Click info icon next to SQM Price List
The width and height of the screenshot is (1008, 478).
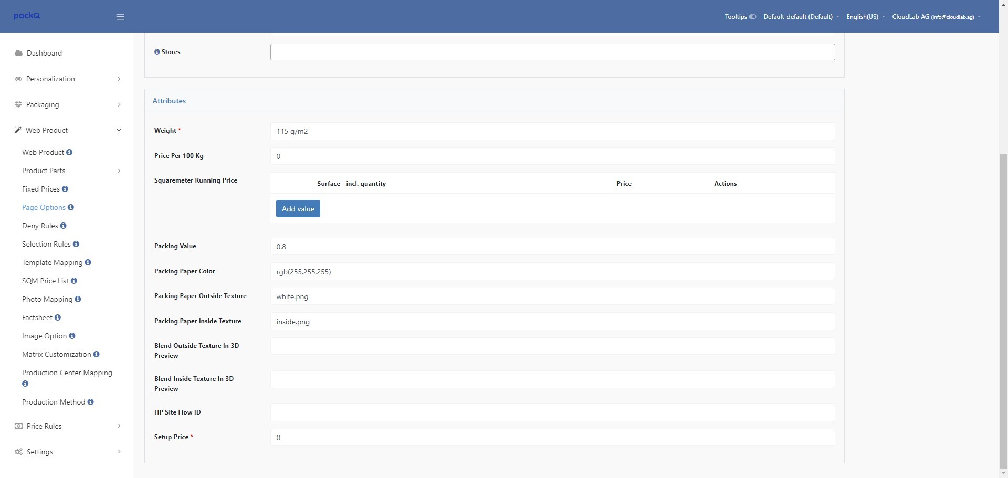[x=74, y=281]
